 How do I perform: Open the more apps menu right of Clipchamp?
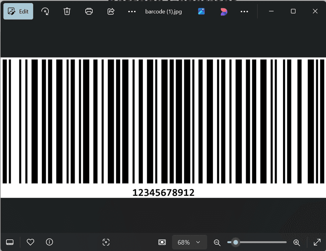[x=244, y=11]
